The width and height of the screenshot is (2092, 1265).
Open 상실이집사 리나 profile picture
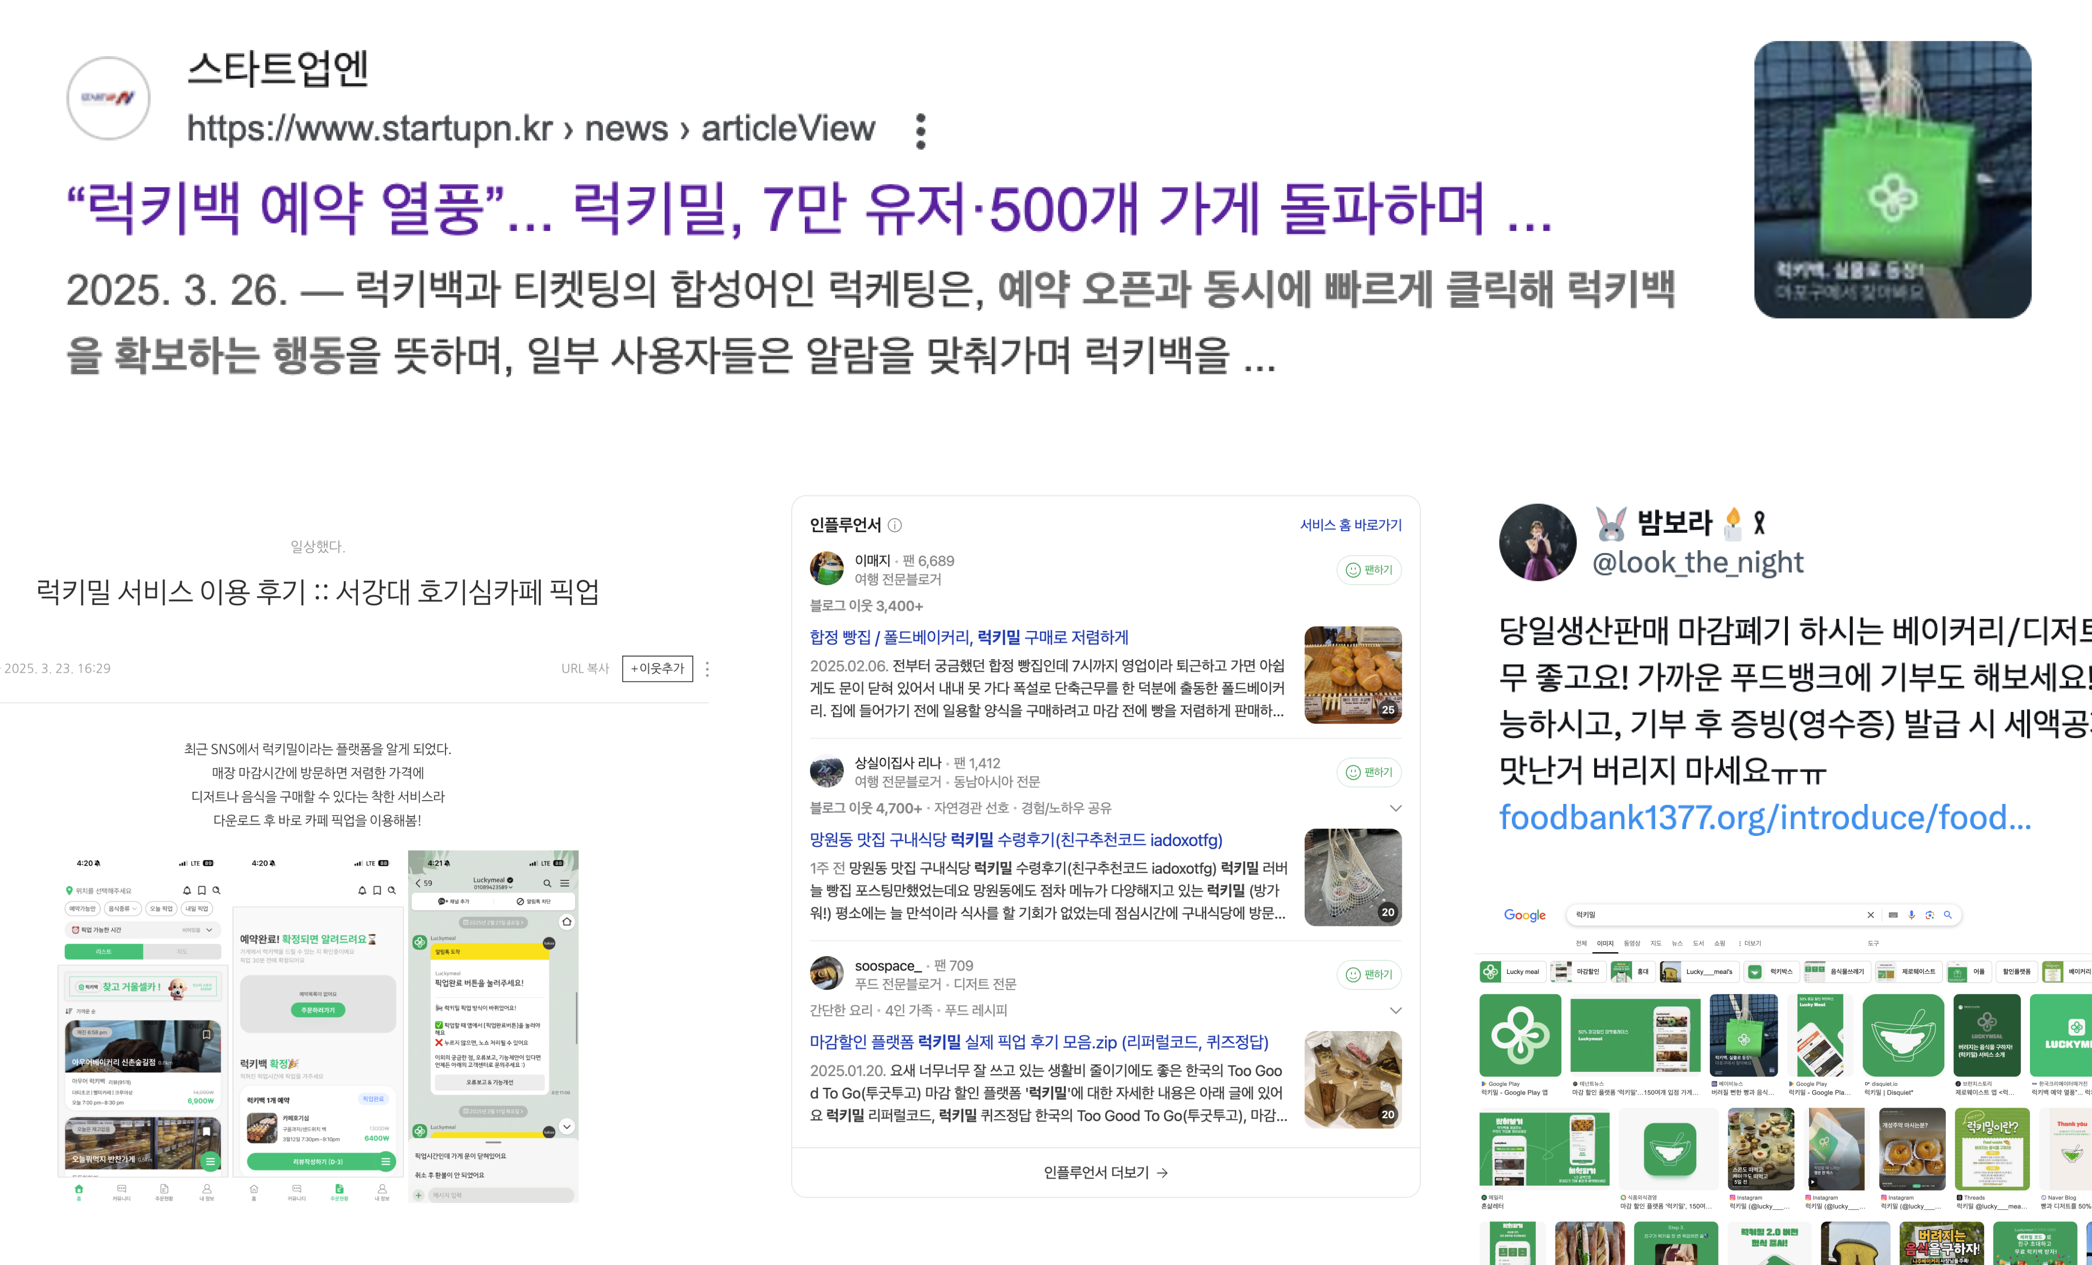(x=827, y=771)
